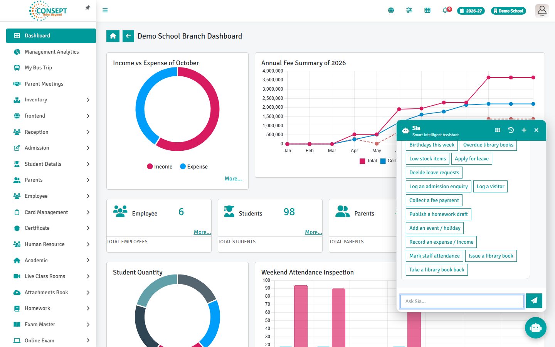Image resolution: width=555 pixels, height=347 pixels.
Task: Expand the Admission menu
Action: pyautogui.click(x=51, y=148)
